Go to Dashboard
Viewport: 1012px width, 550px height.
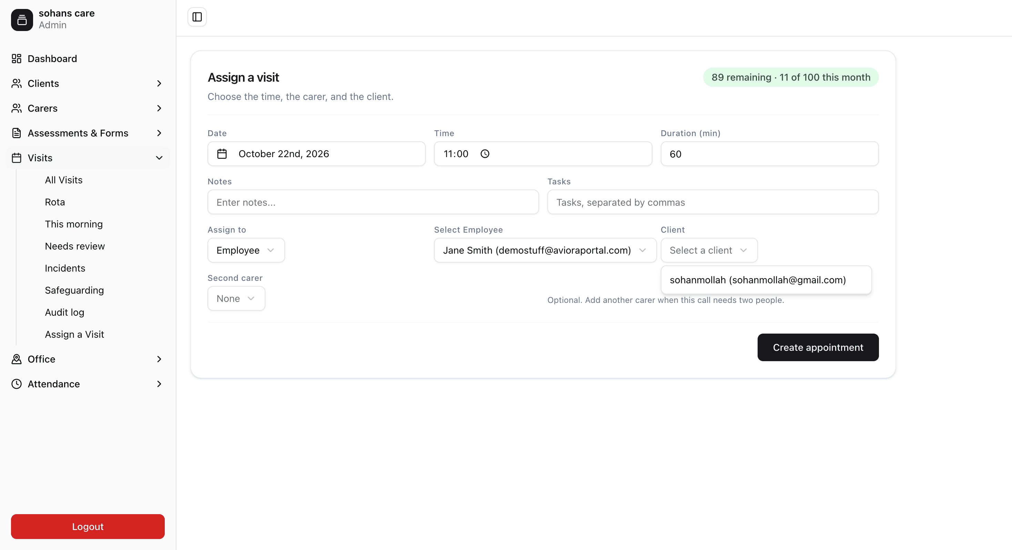pos(52,59)
